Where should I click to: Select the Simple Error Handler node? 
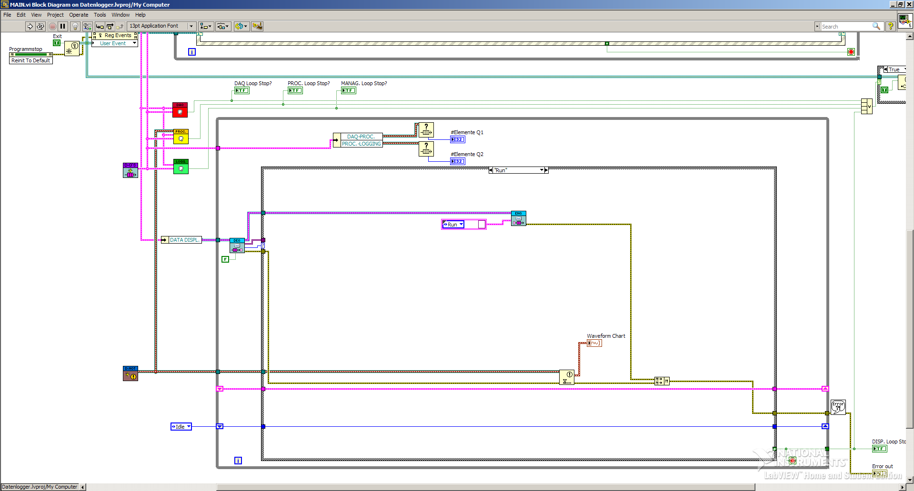click(838, 407)
